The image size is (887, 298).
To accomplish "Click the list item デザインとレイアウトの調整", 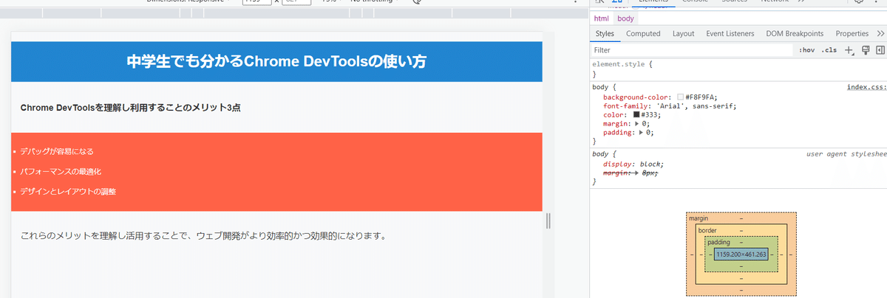I will [68, 191].
